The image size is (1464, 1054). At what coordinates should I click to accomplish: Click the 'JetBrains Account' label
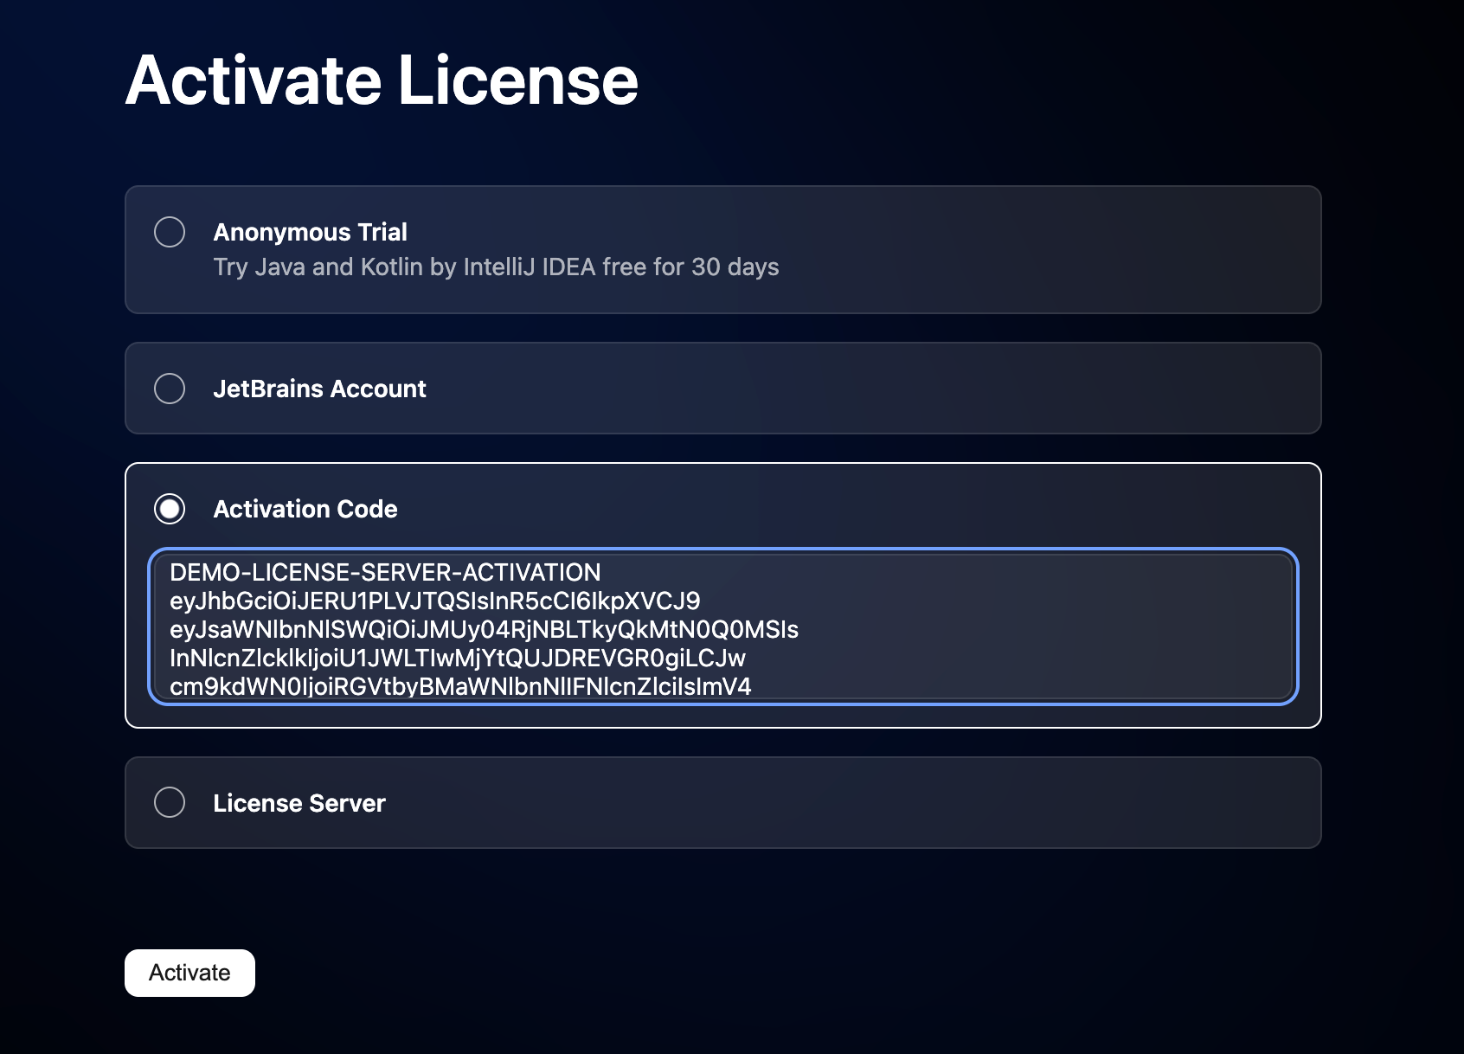point(319,389)
